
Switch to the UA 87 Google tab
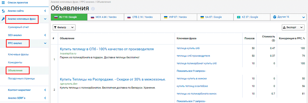pos(215,17)
